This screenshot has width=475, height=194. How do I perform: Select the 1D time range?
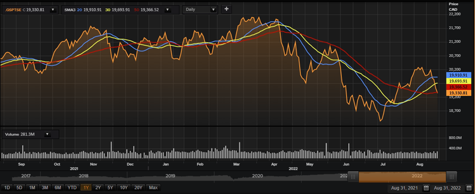(7, 187)
